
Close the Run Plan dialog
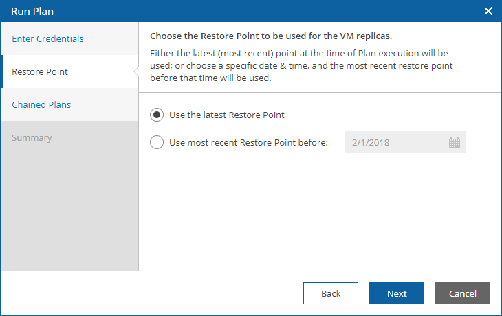488,11
